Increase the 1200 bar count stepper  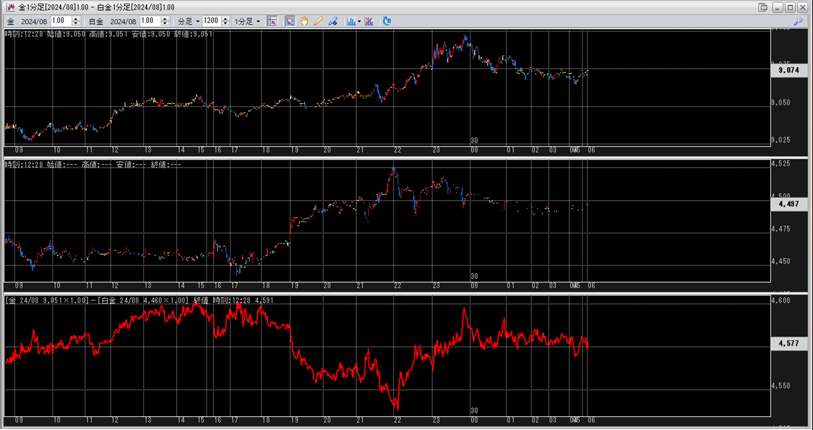point(225,19)
